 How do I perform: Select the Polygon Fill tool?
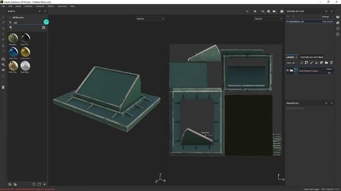(3, 34)
